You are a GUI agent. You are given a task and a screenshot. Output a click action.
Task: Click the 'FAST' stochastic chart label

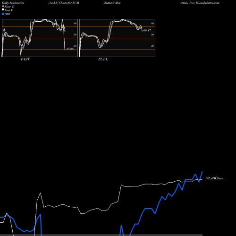25,59
